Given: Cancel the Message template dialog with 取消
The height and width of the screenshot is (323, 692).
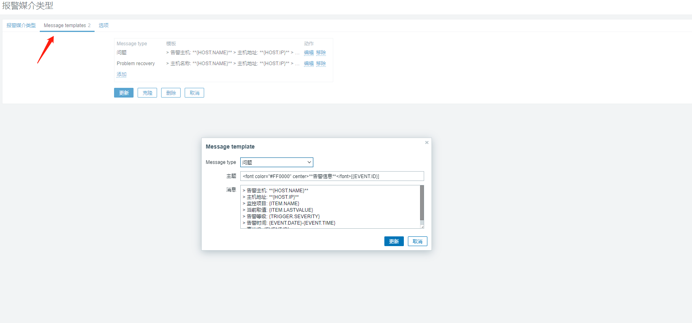Looking at the screenshot, I should point(417,241).
